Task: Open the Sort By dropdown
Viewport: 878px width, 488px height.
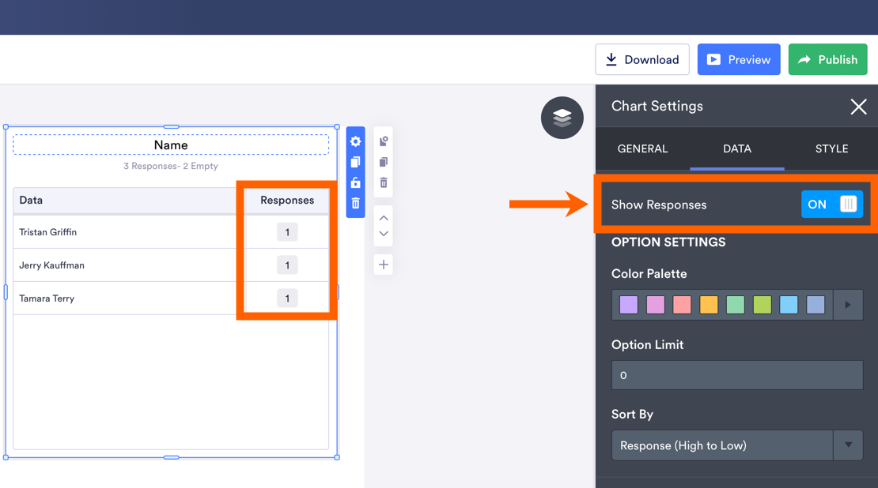Action: 736,445
